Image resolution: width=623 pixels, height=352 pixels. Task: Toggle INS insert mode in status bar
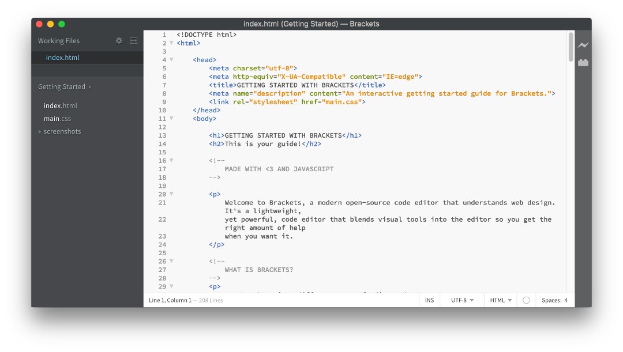(x=429, y=300)
